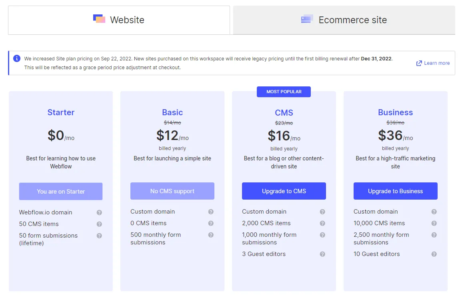Open the Learn more link
This screenshot has width=462, height=296.
436,63
